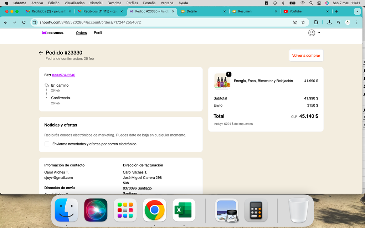Open the Perfil navigation link
Image resolution: width=365 pixels, height=228 pixels.
click(98, 33)
